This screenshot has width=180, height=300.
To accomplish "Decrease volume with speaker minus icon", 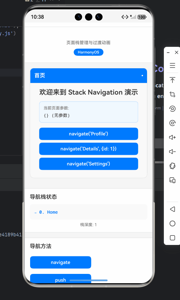I will coord(172,152).
